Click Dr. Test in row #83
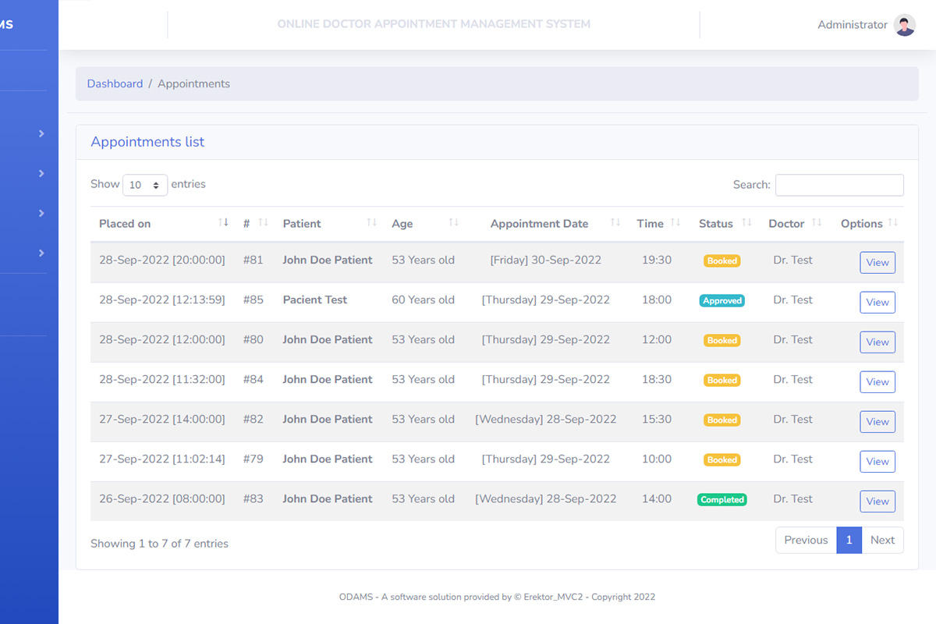This screenshot has height=624, width=936. 793,498
